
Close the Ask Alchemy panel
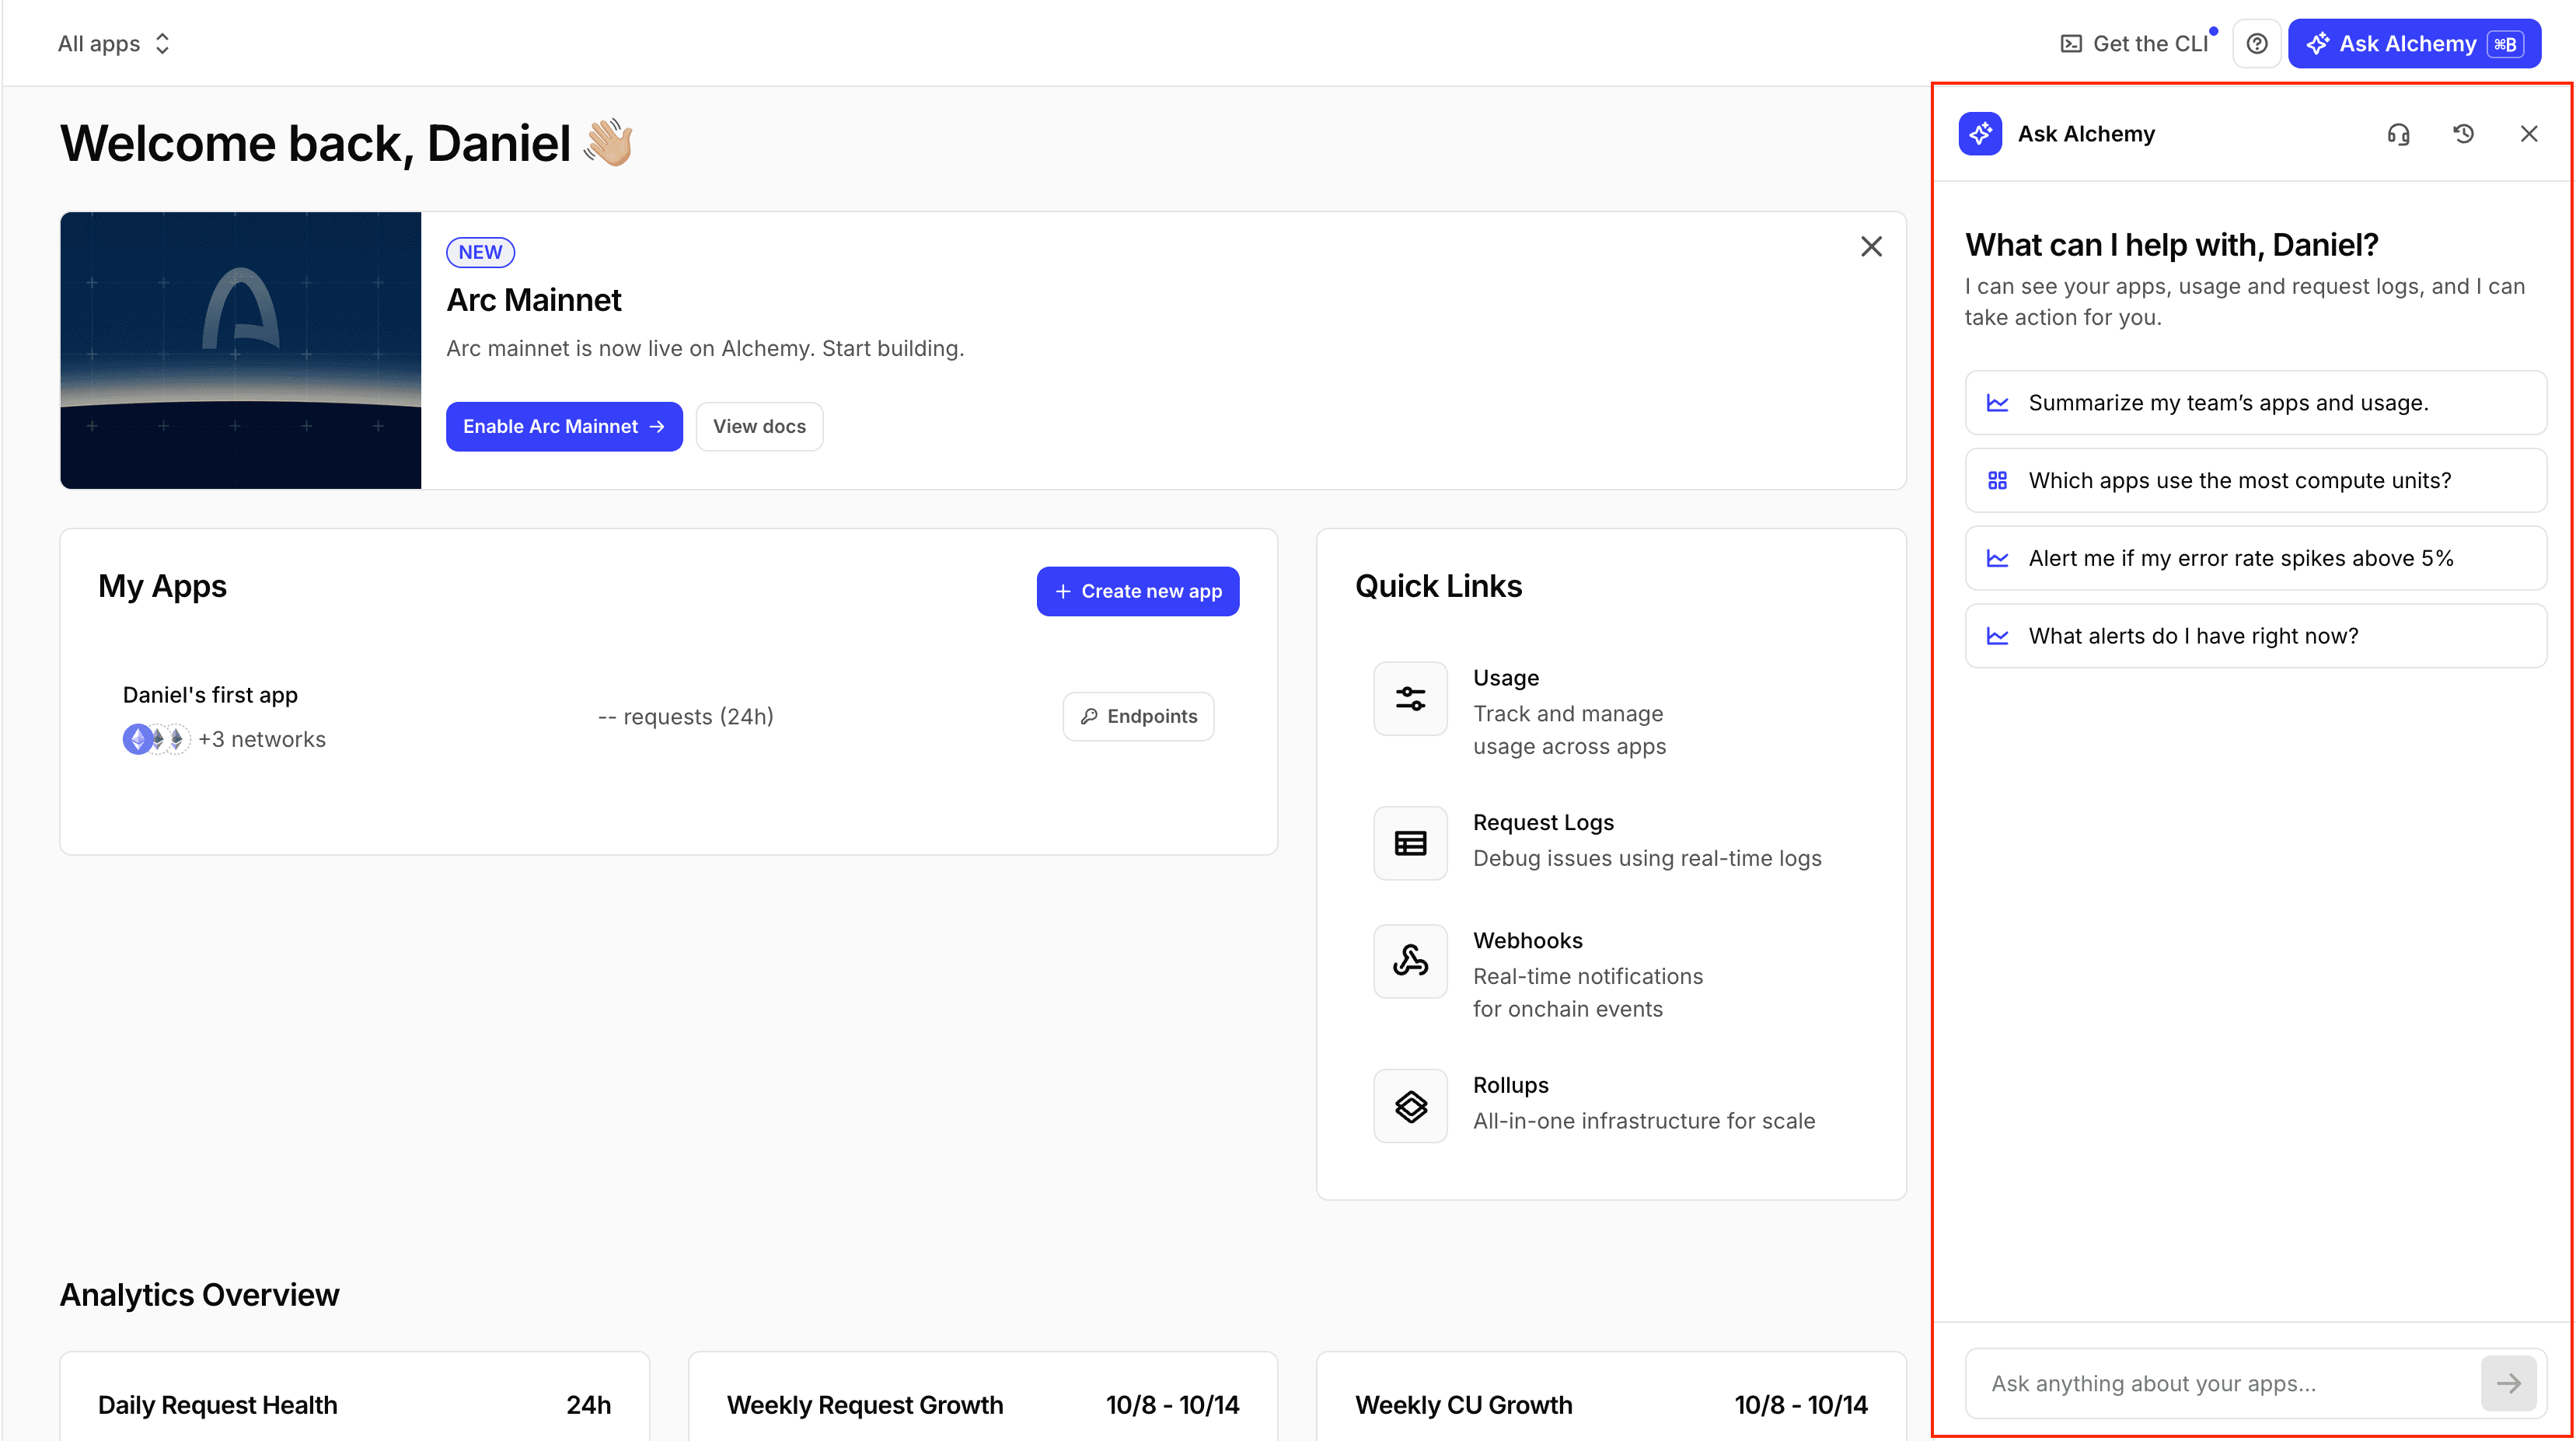[2529, 134]
